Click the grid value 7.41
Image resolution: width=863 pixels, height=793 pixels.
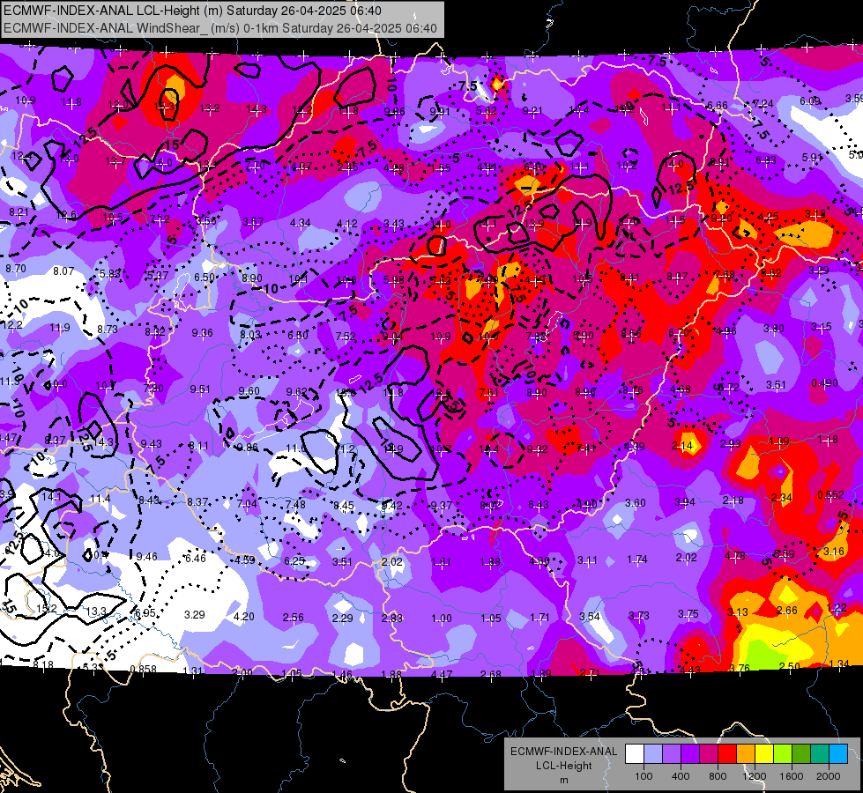(585, 448)
